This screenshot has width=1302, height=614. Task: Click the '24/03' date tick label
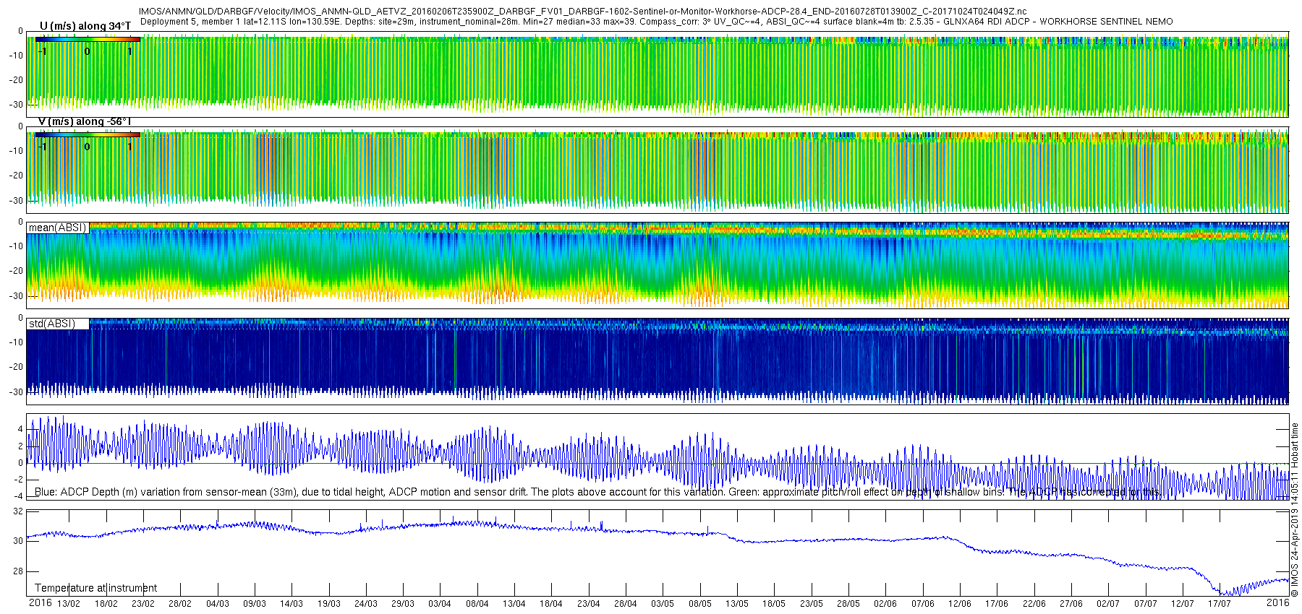pyautogui.click(x=366, y=604)
